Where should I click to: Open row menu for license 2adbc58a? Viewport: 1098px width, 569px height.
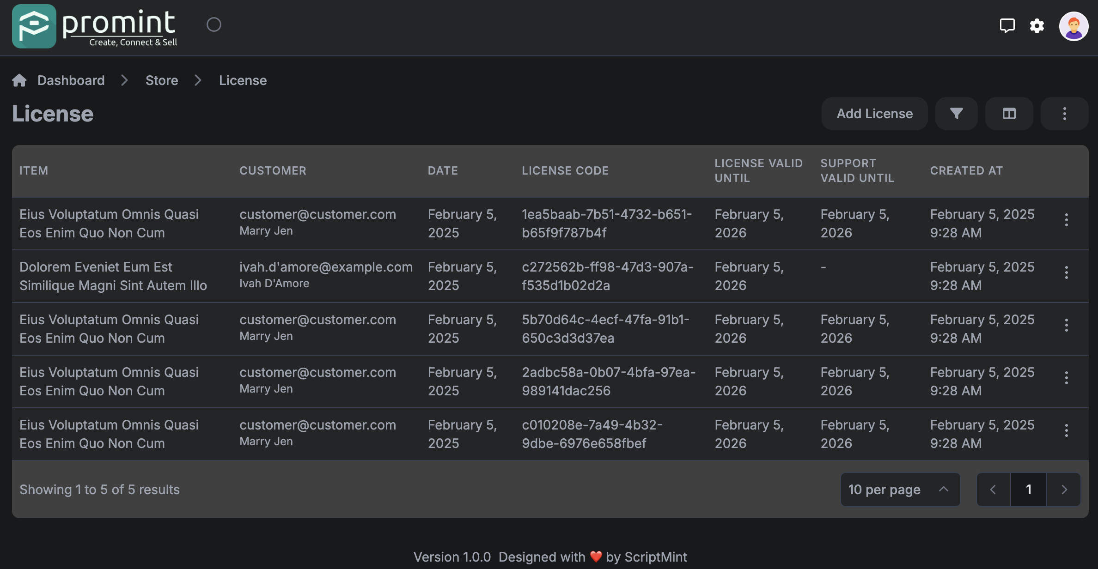(x=1067, y=378)
